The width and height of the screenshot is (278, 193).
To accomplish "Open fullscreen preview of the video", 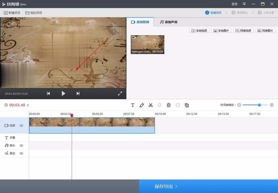I will tap(120, 93).
